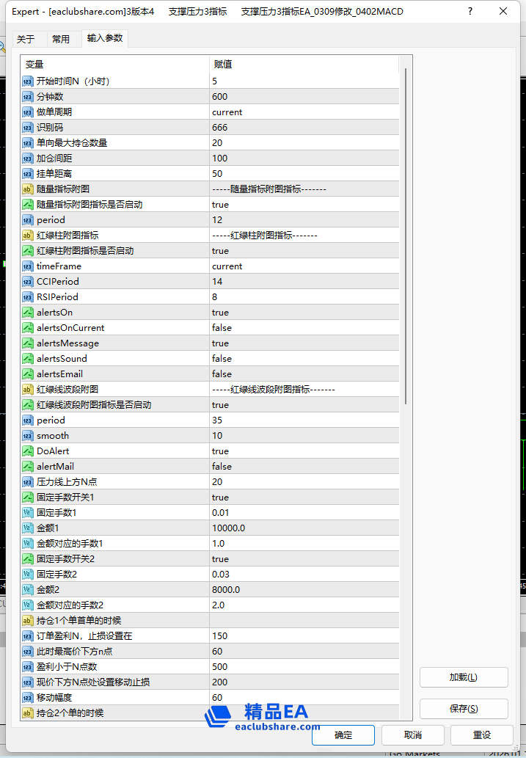526x758 pixels.
Task: Click the bool icon beside alertsSound
Action: pos(28,359)
